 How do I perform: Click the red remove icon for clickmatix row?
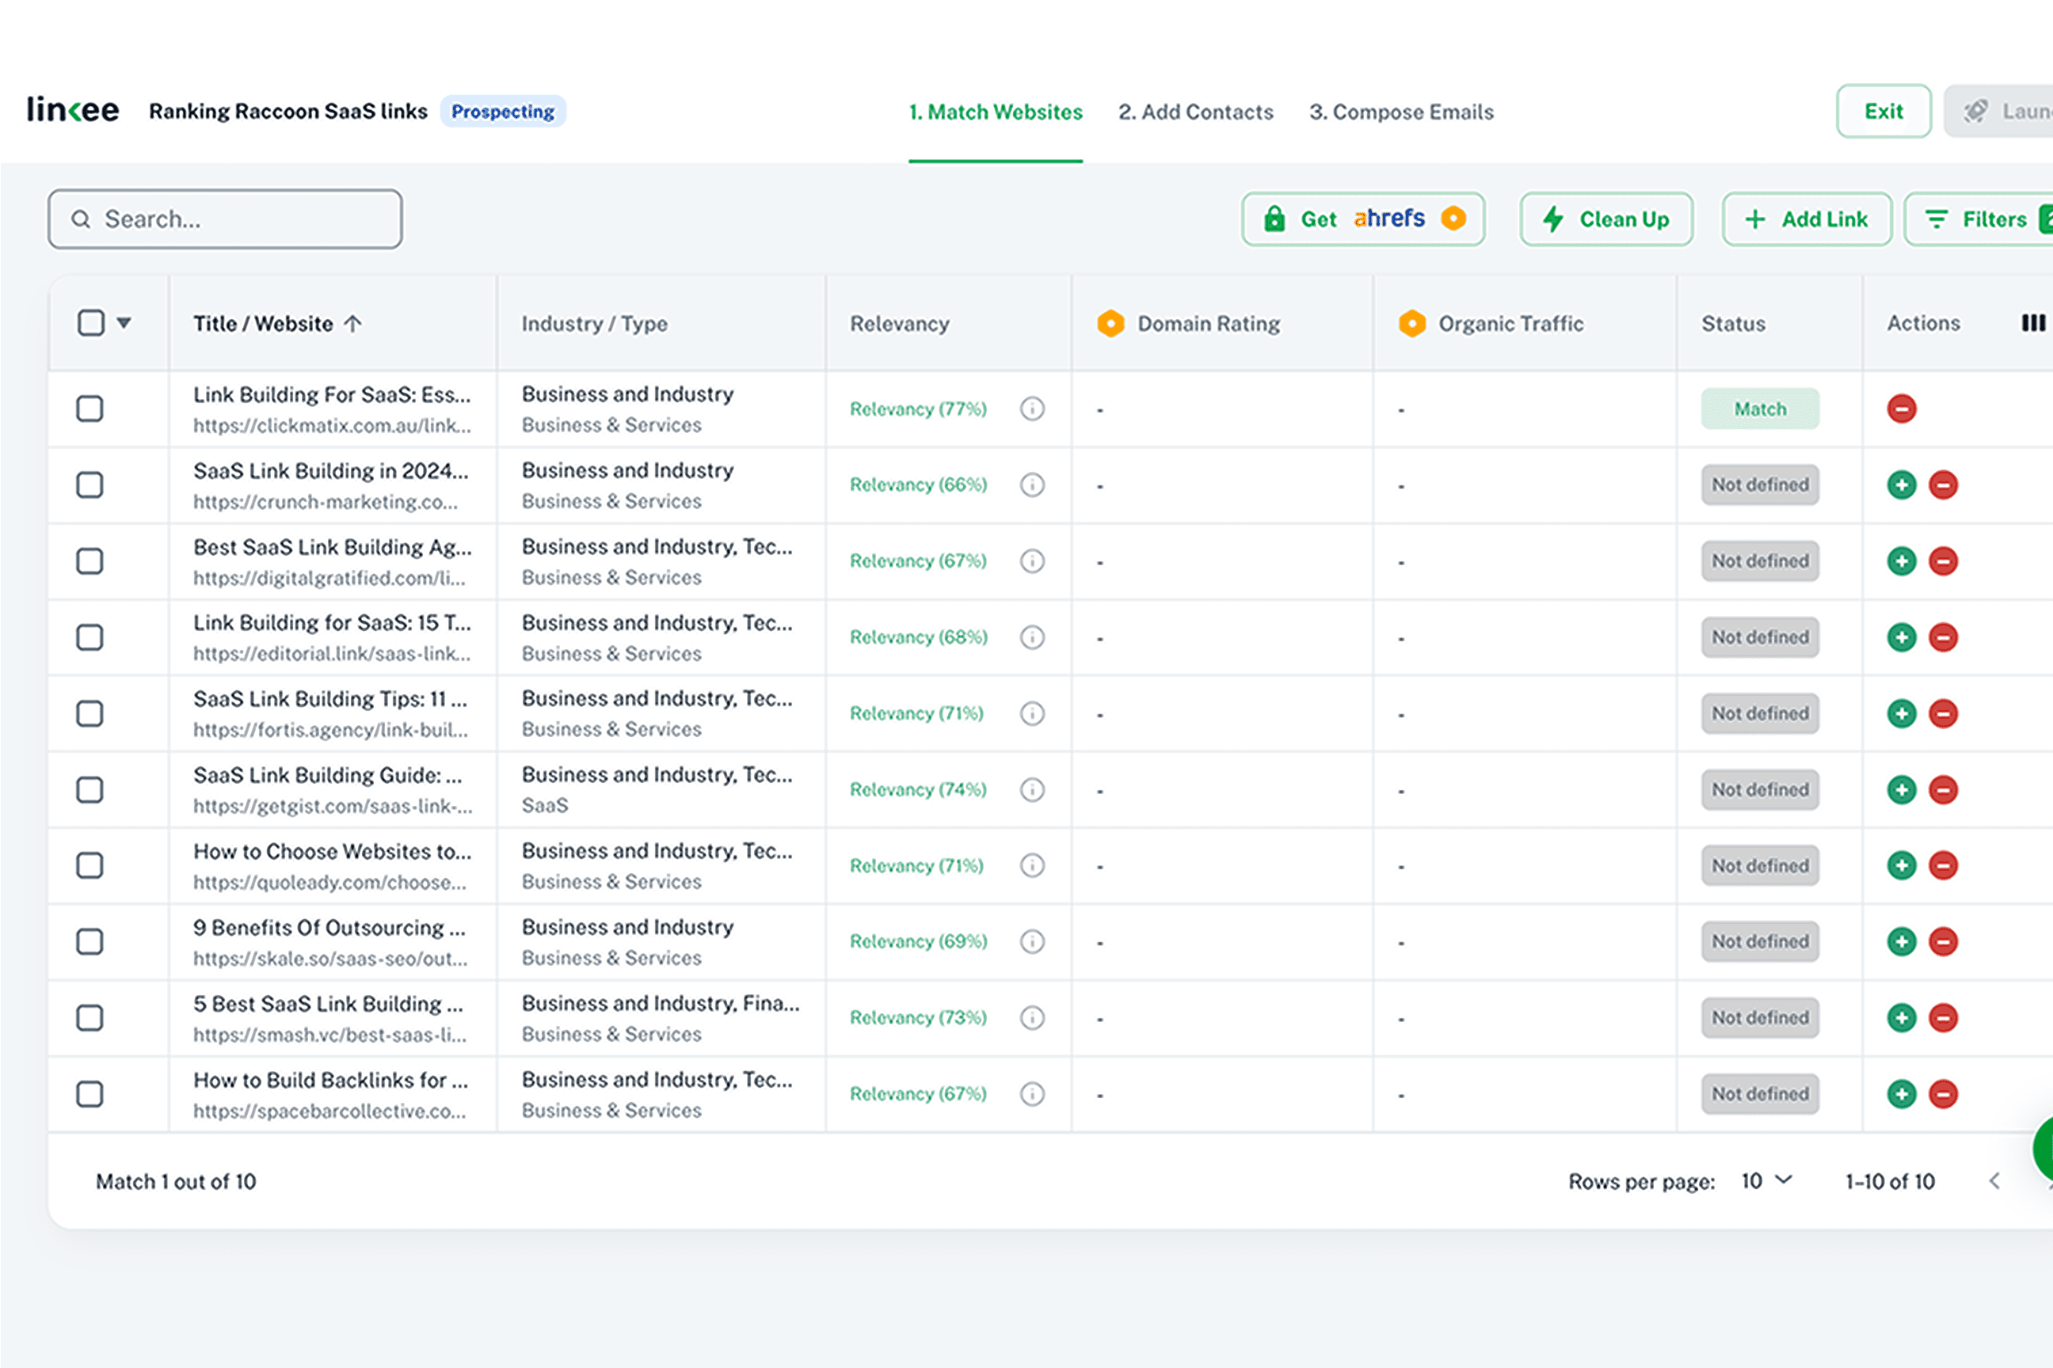coord(1901,408)
